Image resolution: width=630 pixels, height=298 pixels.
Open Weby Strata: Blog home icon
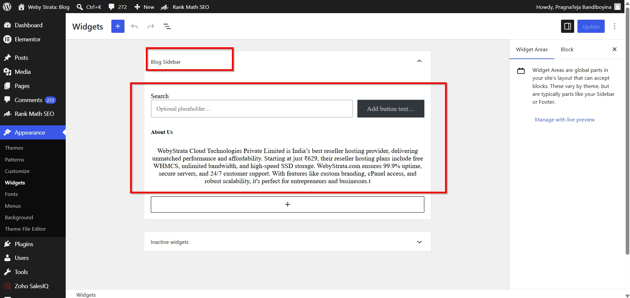[21, 7]
